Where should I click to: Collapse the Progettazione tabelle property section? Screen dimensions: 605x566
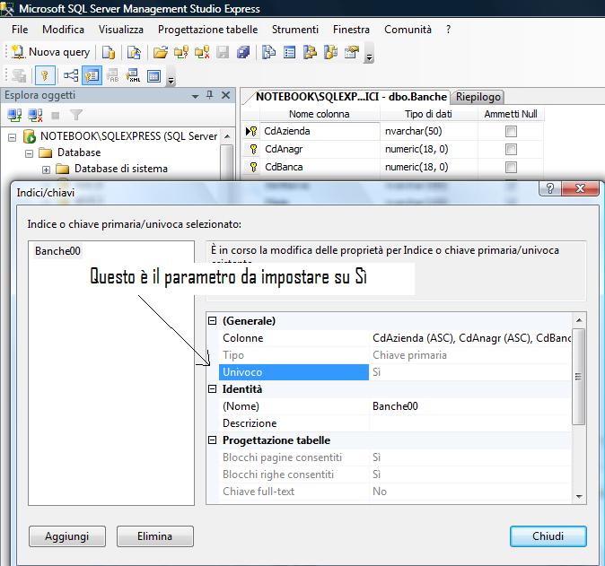click(x=212, y=440)
